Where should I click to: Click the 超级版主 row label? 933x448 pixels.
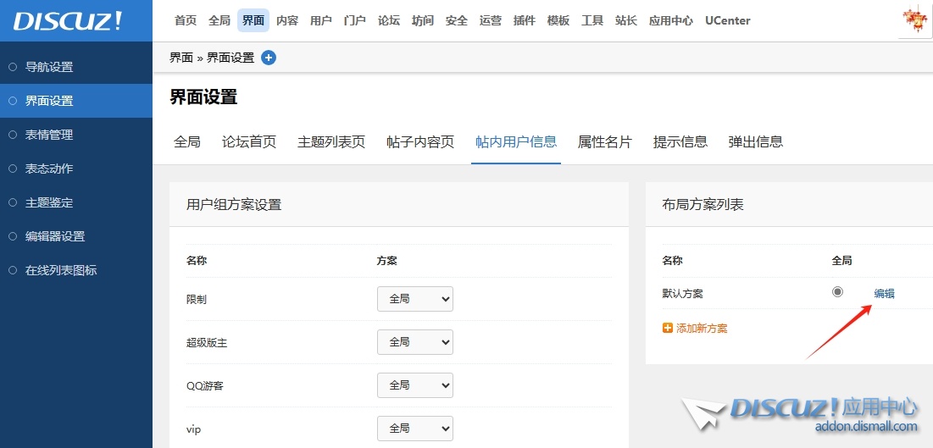pos(207,343)
